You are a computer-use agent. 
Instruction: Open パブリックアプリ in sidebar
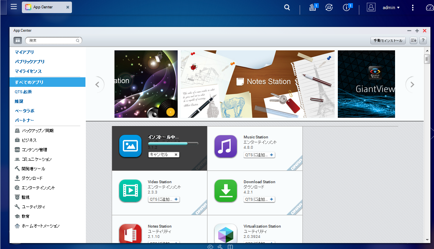30,61
